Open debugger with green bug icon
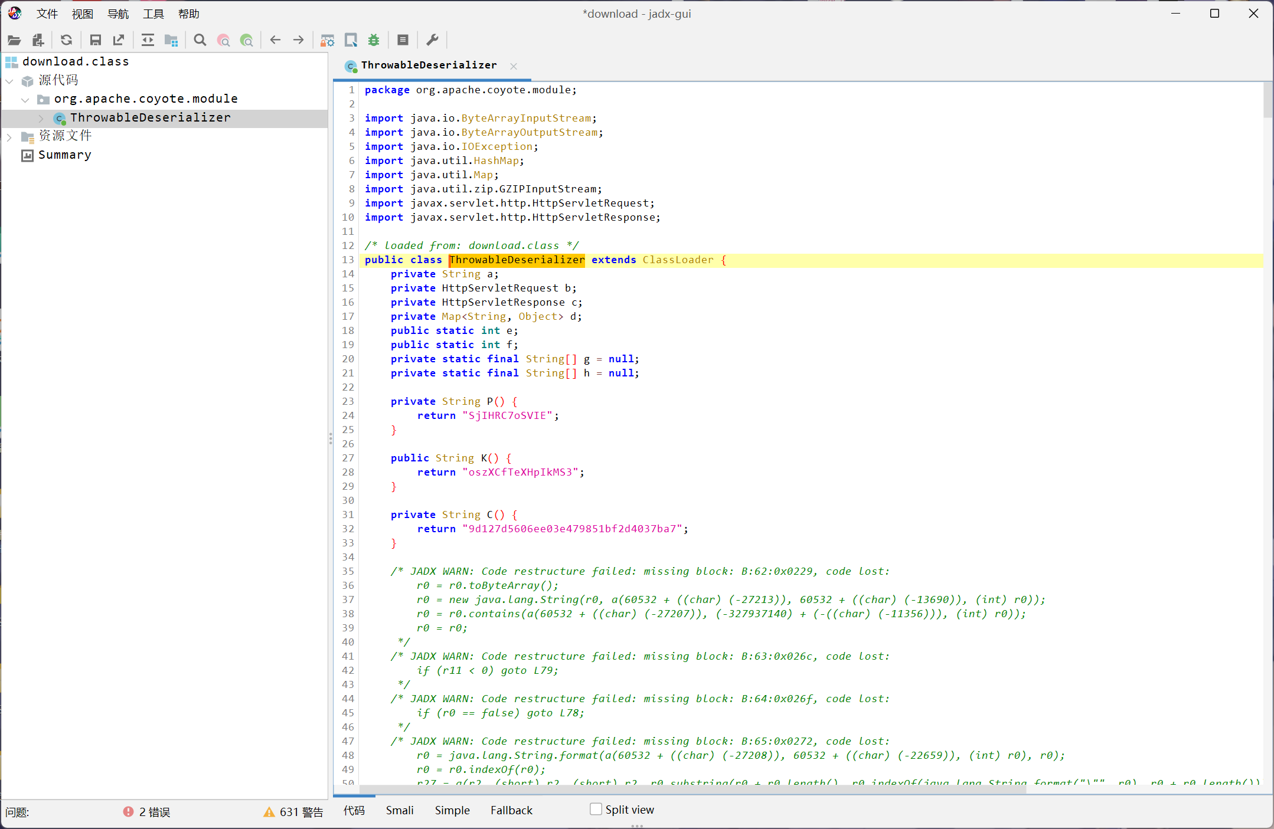 click(374, 40)
